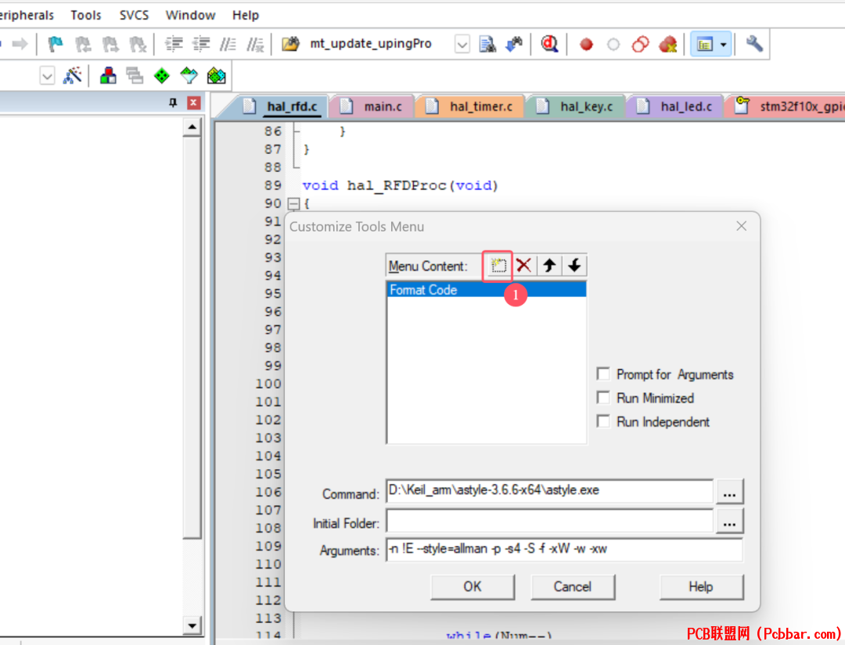Click the incremental find binoculars icon

pyautogui.click(x=513, y=44)
